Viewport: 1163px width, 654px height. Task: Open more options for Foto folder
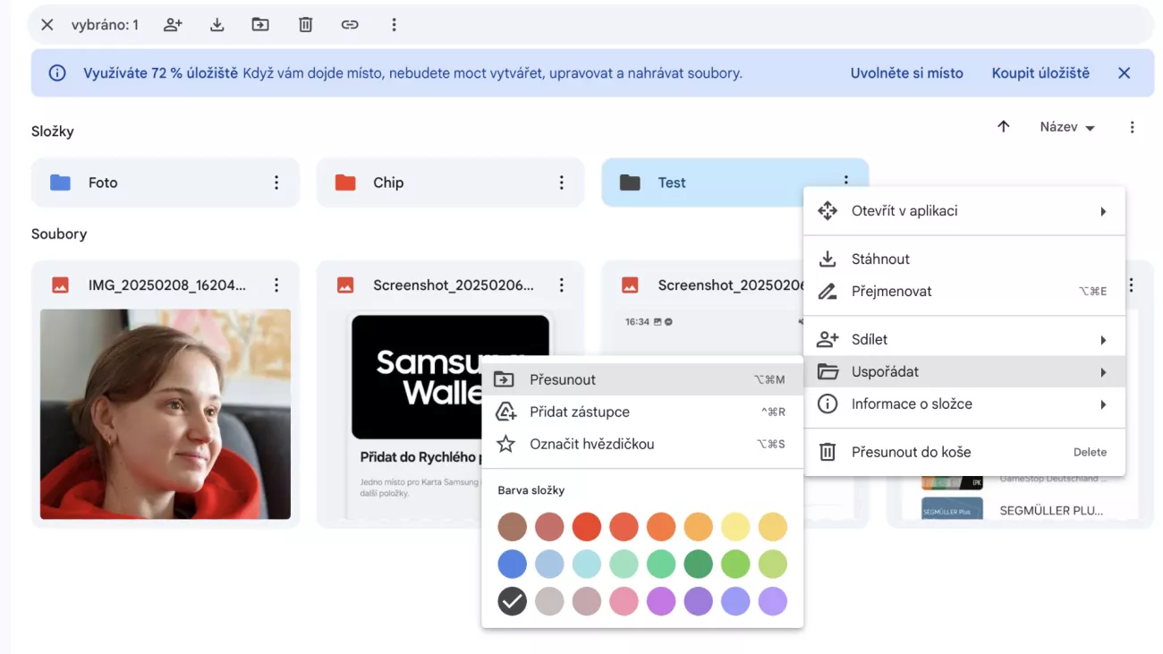coord(276,183)
